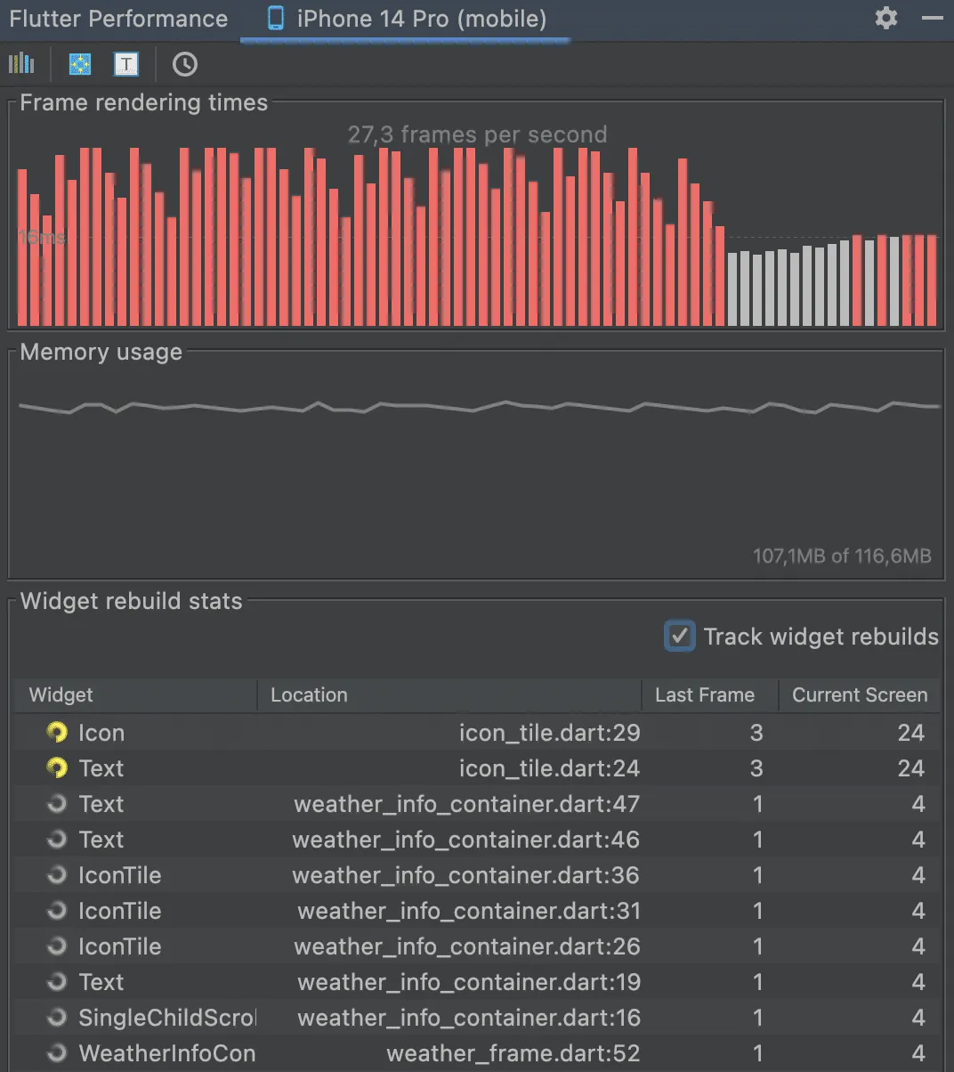Toggle the frame rendering bar chart toolbar icon
Image resolution: width=954 pixels, height=1072 pixels.
click(21, 63)
